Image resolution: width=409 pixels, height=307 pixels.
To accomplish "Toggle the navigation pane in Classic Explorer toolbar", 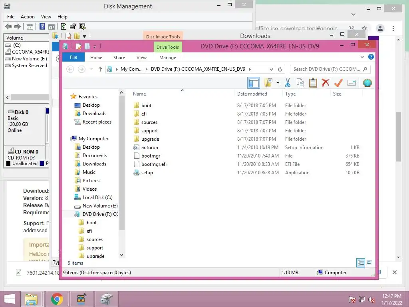I will tap(254, 83).
